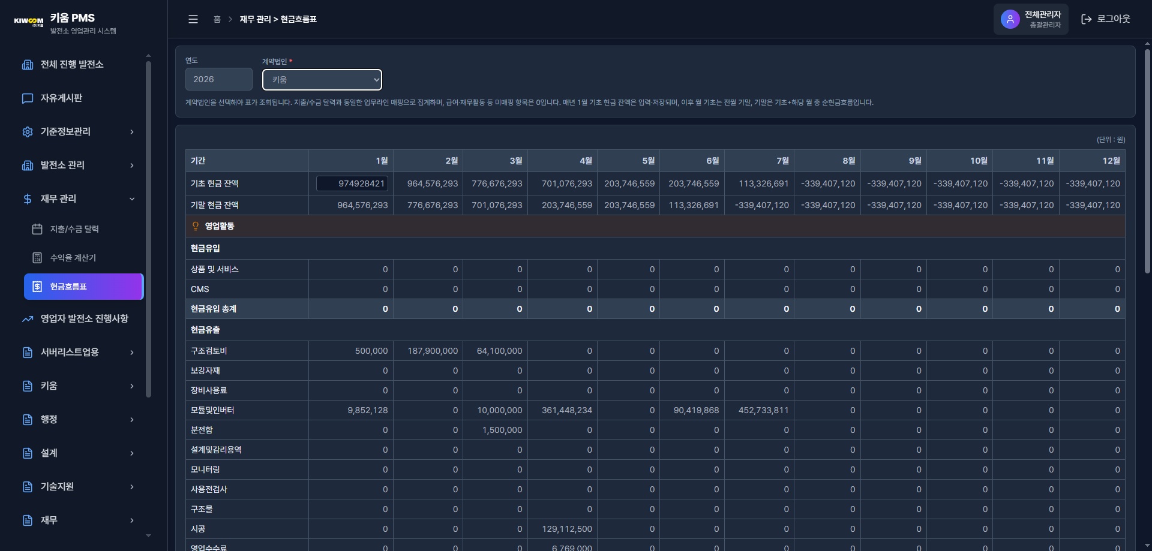This screenshot has width=1152, height=551.
Task: Expand the 키움 sidebar chevron
Action: 132,386
